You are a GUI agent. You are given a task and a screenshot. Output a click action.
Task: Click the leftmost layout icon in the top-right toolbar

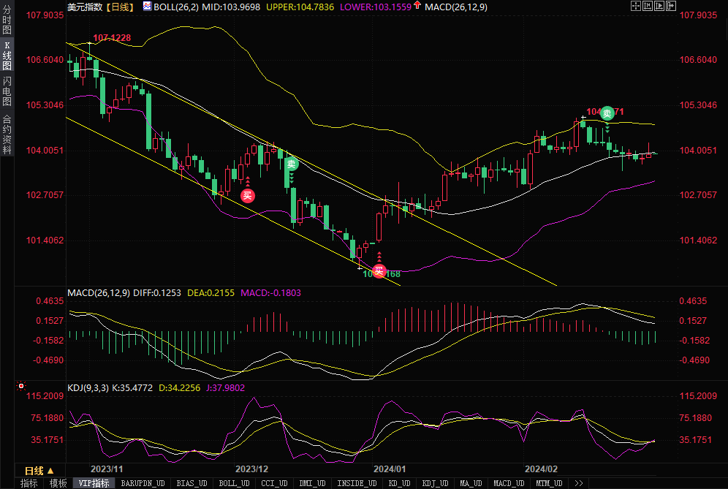[636, 6]
